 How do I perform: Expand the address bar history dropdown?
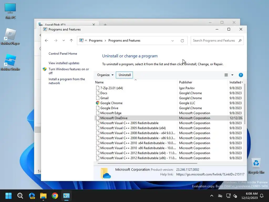coord(173,41)
